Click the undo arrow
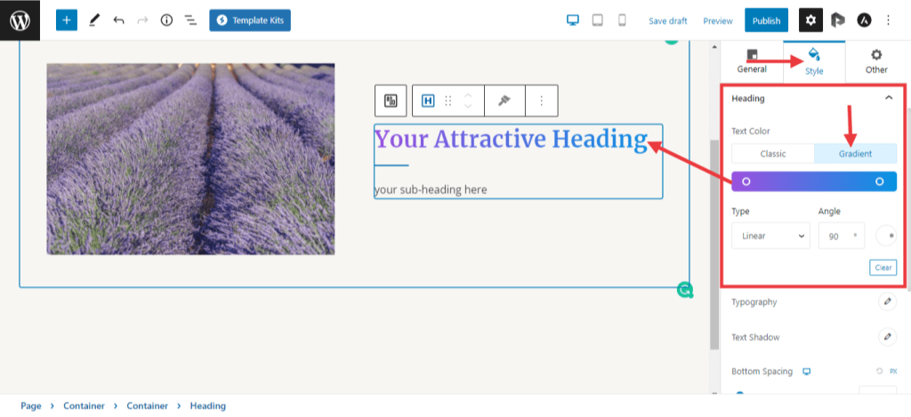Screen dimensions: 911x417 pos(118,20)
